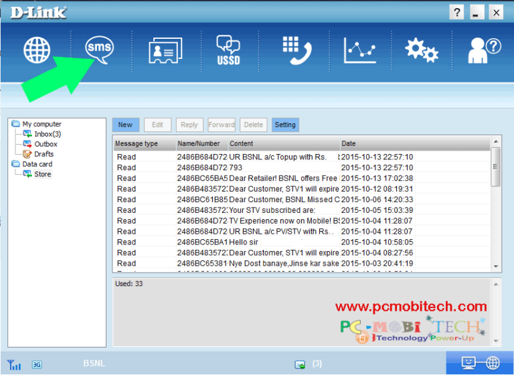
Task: Open the USSD service icon
Action: tap(228, 50)
